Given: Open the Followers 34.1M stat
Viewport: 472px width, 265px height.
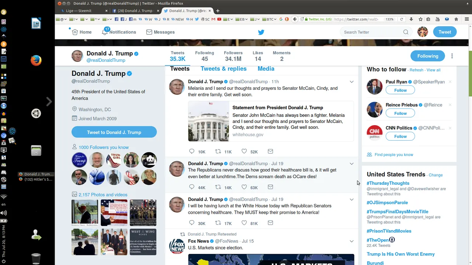Looking at the screenshot, I should pos(233,56).
